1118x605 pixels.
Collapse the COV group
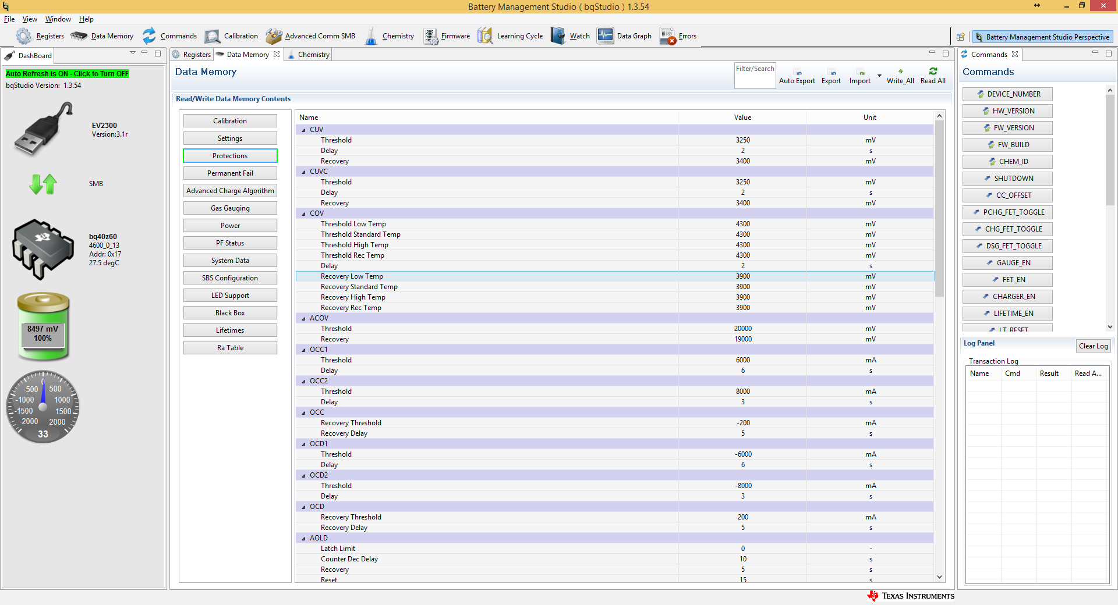303,214
